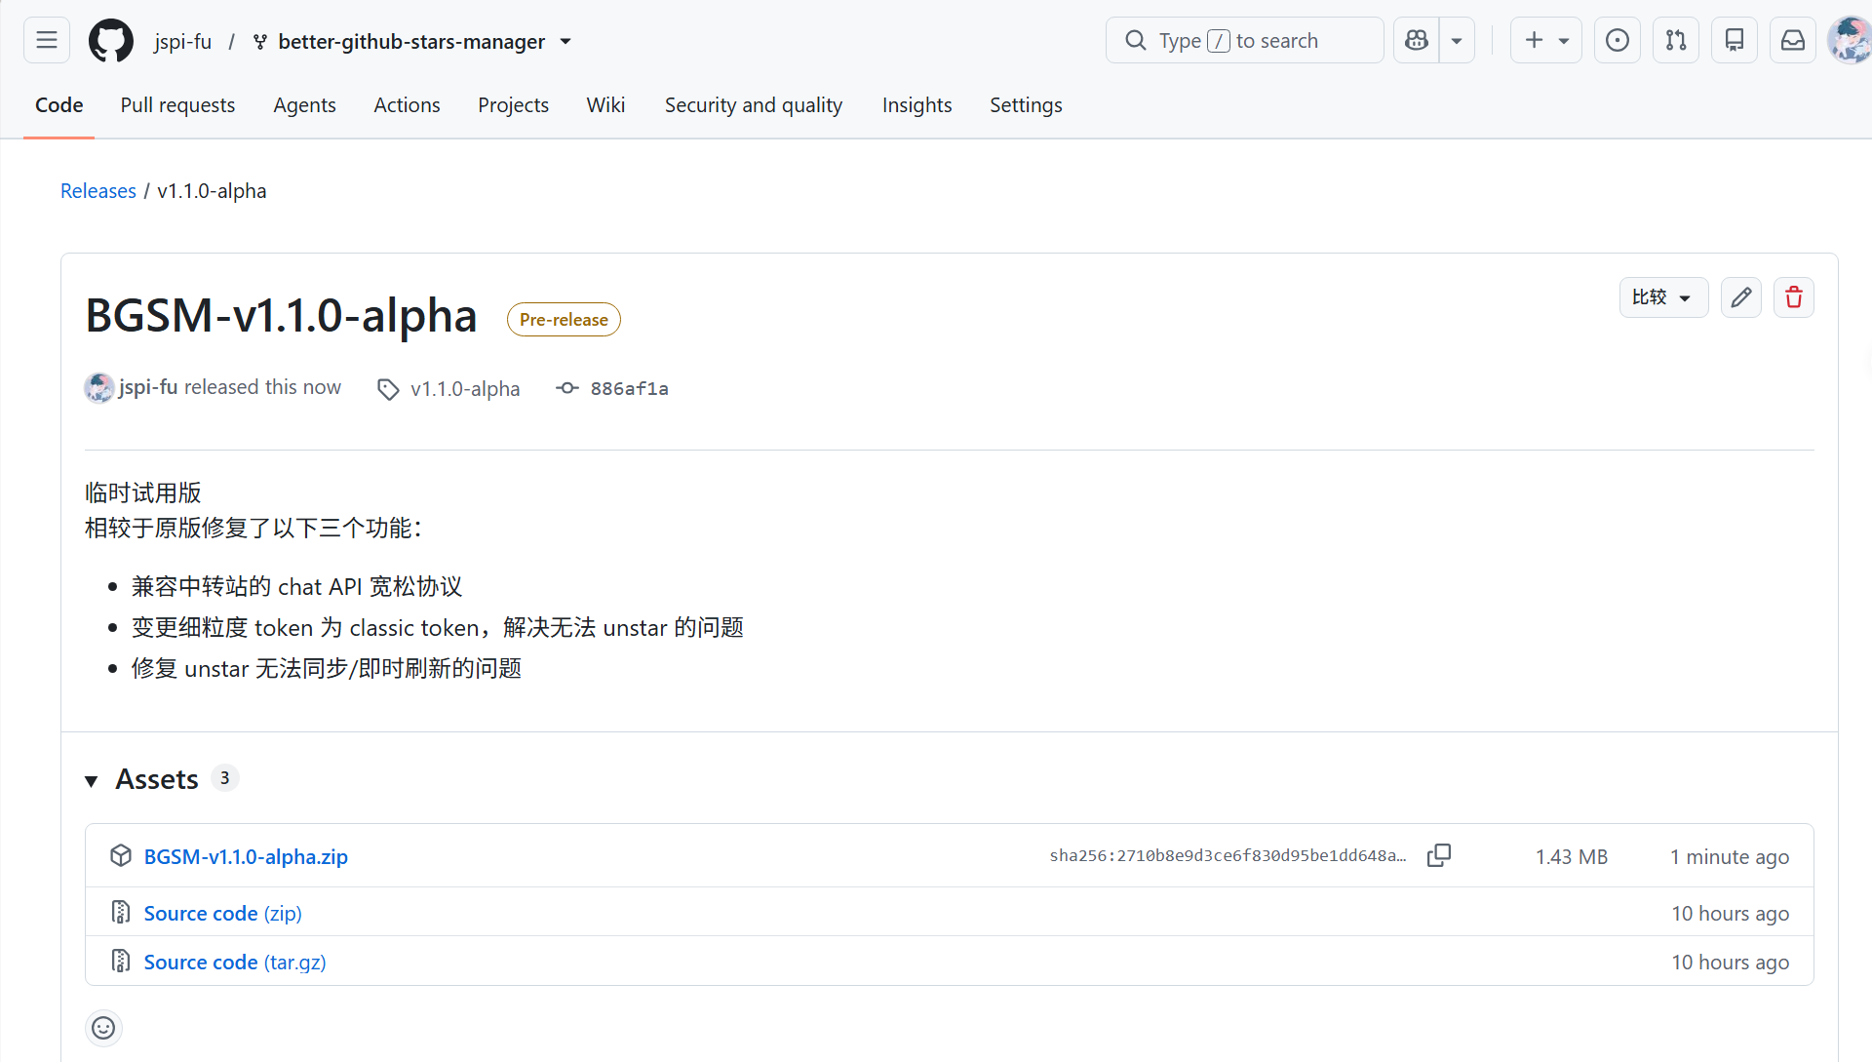Add a reaction with the smiley icon
The width and height of the screenshot is (1872, 1062).
103,1028
